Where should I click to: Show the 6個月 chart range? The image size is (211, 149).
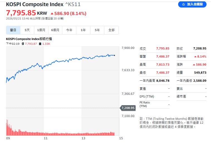tap(55, 30)
